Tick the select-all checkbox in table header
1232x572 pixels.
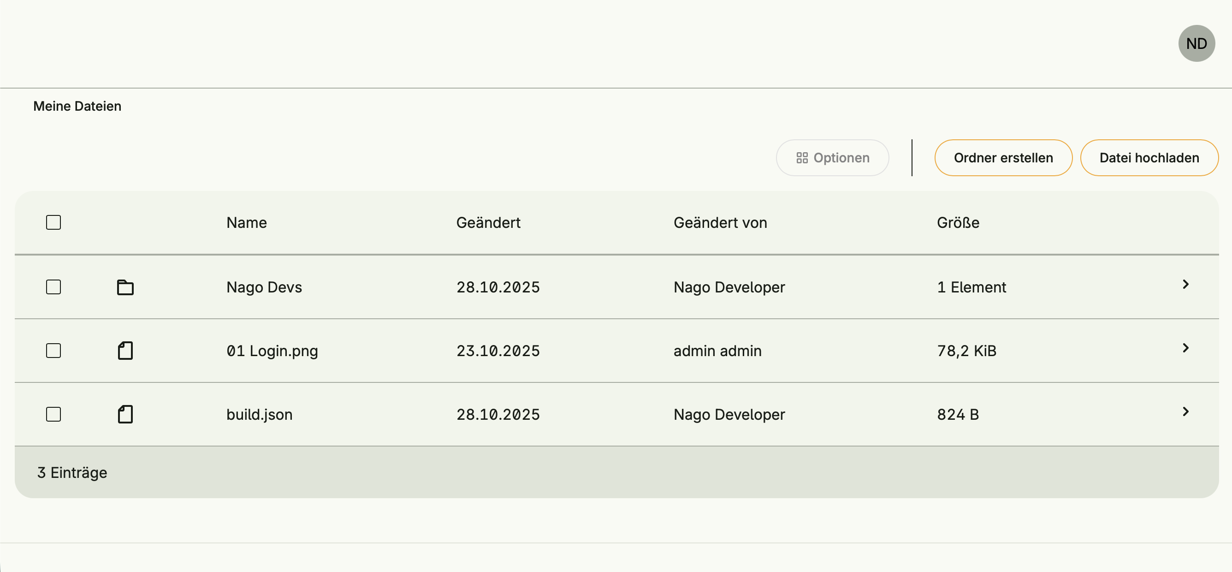(x=53, y=223)
